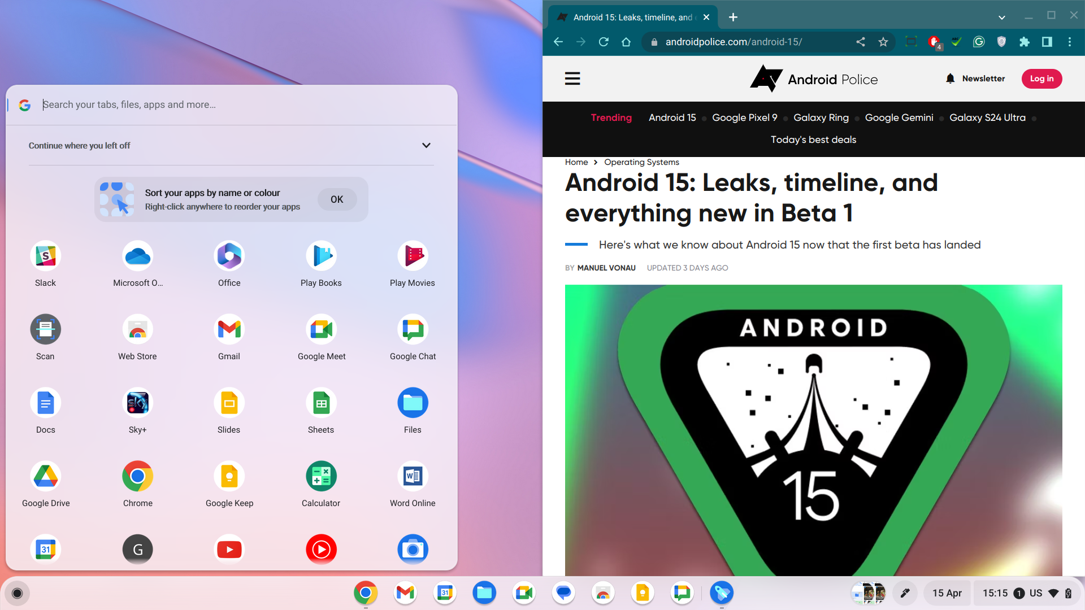Launch Google Keep from app grid
Screen dimensions: 1085x610
pos(229,477)
